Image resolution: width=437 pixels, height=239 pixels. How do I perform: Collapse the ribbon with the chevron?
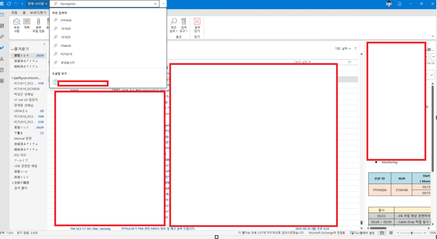(x=433, y=36)
